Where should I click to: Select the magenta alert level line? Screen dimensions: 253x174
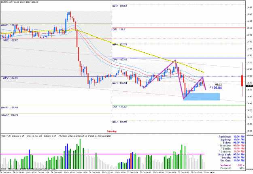click(x=102, y=154)
